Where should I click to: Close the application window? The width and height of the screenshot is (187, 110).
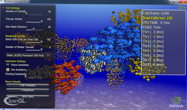tap(183, 2)
